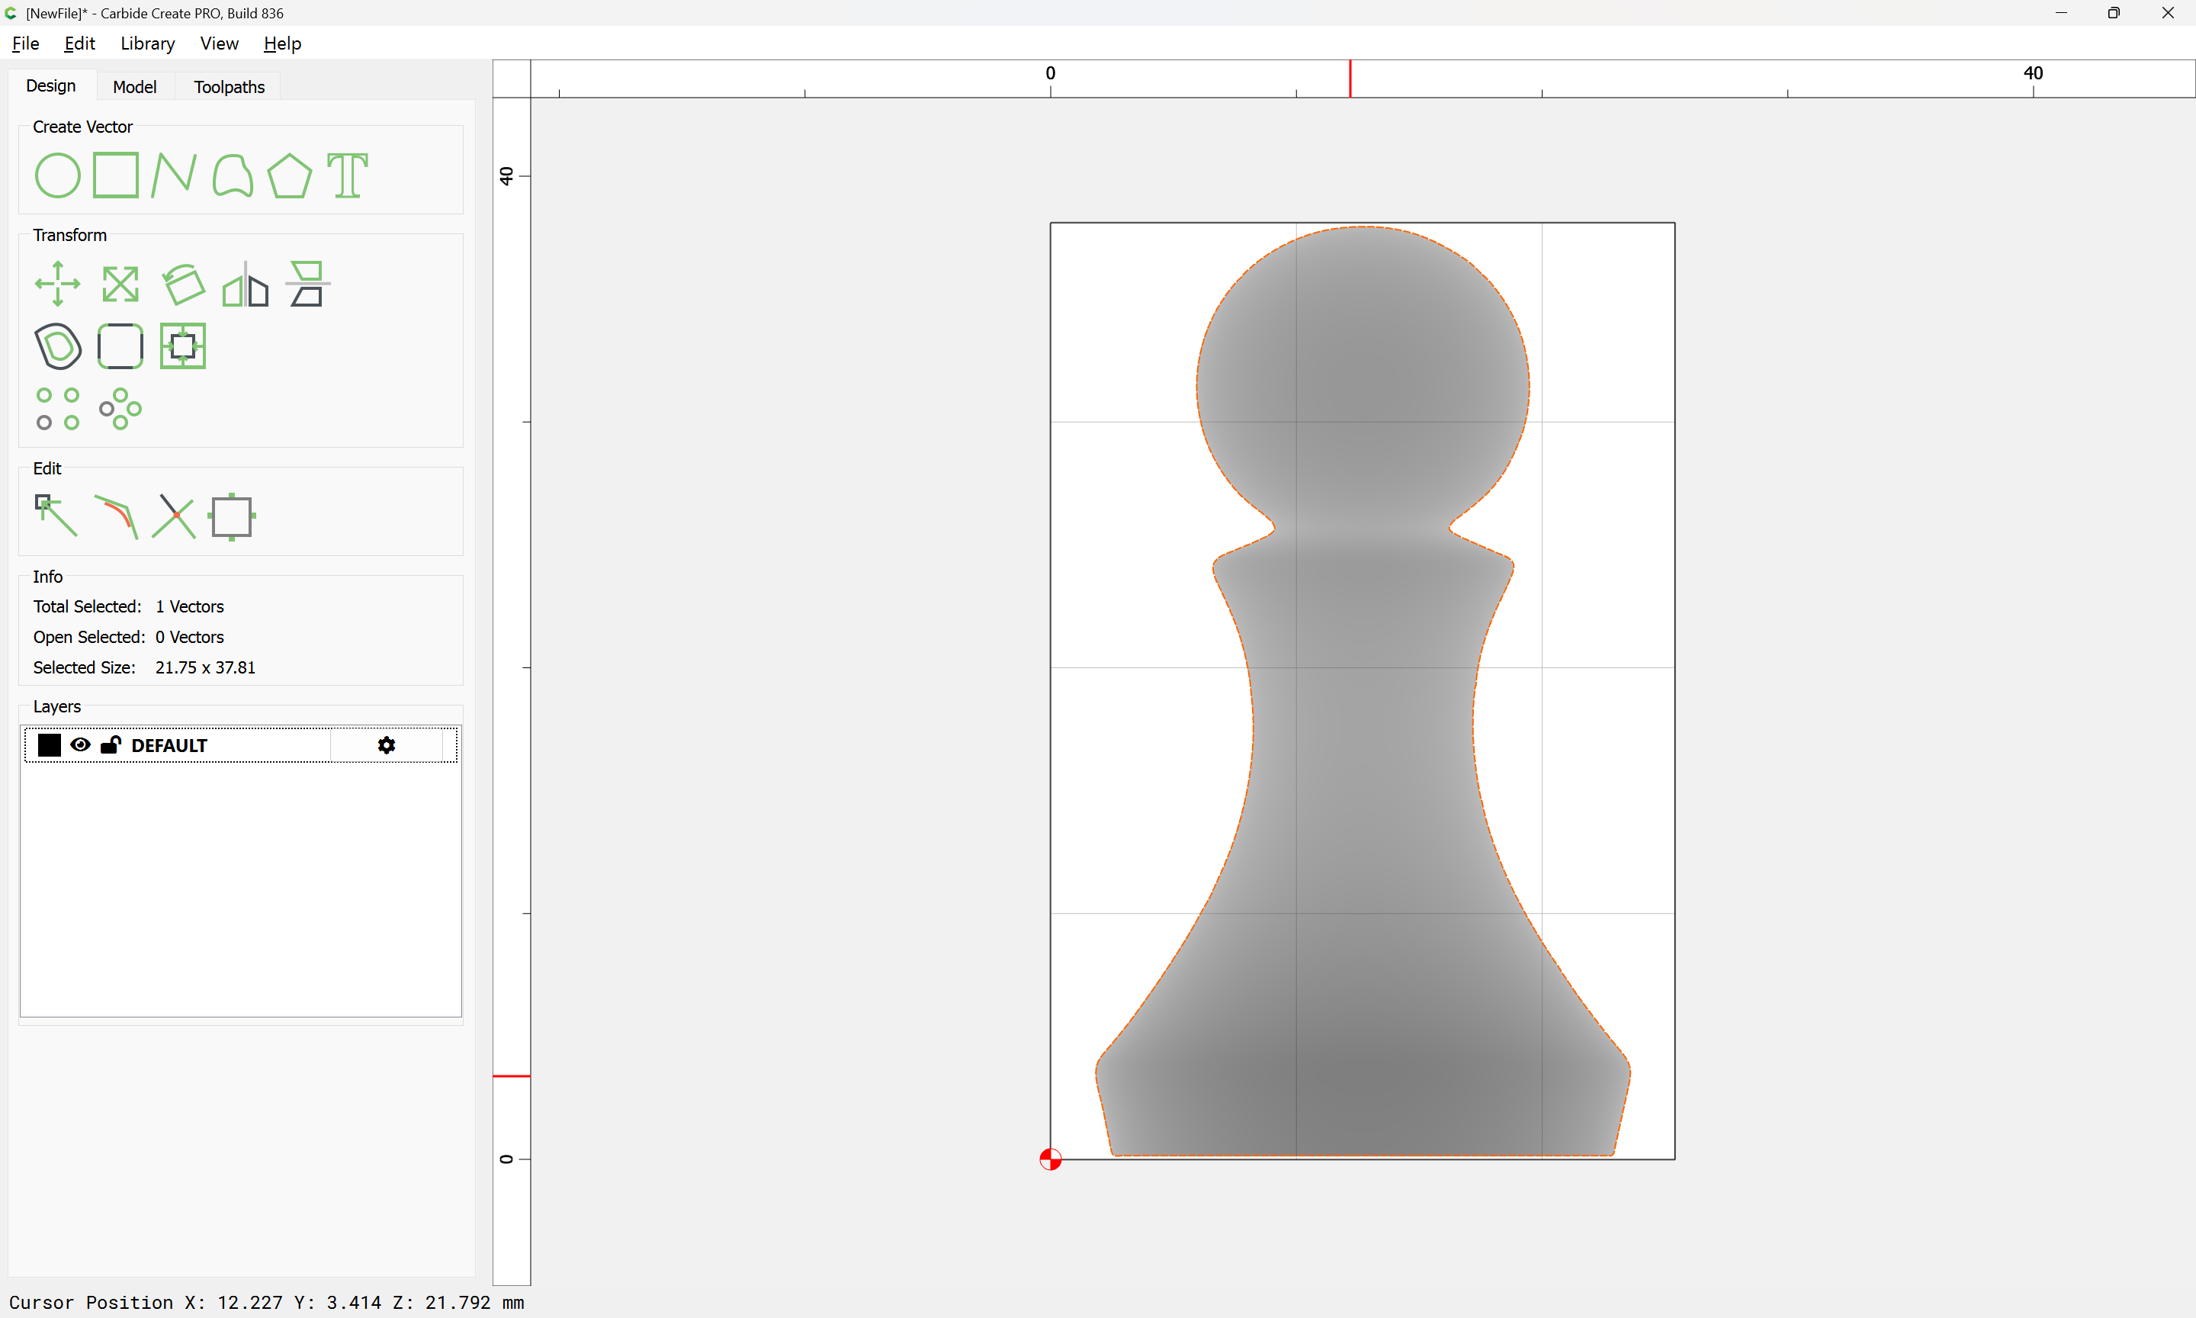The image size is (2196, 1318).
Task: Toggle visibility of DEFAULT layer
Action: [x=80, y=745]
